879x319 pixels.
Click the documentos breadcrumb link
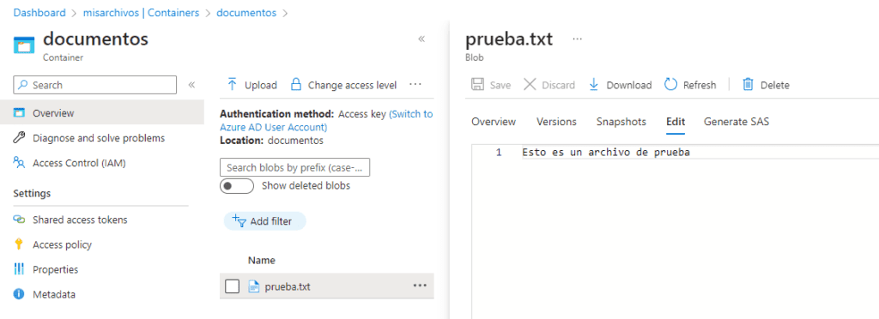(246, 12)
